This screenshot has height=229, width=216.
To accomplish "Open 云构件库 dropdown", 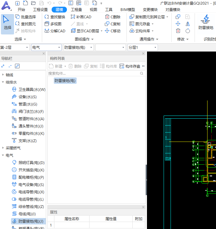I will point(153,31).
